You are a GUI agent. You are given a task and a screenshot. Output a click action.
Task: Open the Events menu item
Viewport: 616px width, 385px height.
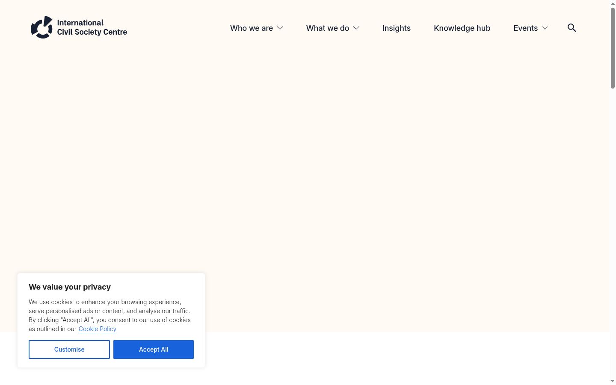pos(526,28)
